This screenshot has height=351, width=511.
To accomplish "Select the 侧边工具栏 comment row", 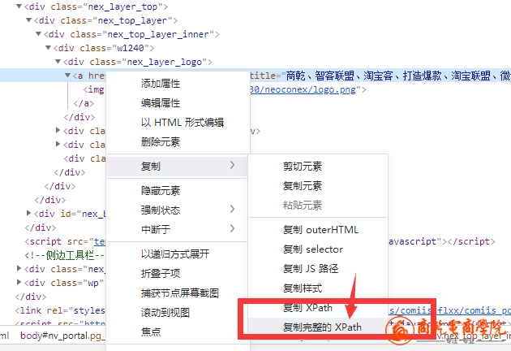I will coord(65,255).
